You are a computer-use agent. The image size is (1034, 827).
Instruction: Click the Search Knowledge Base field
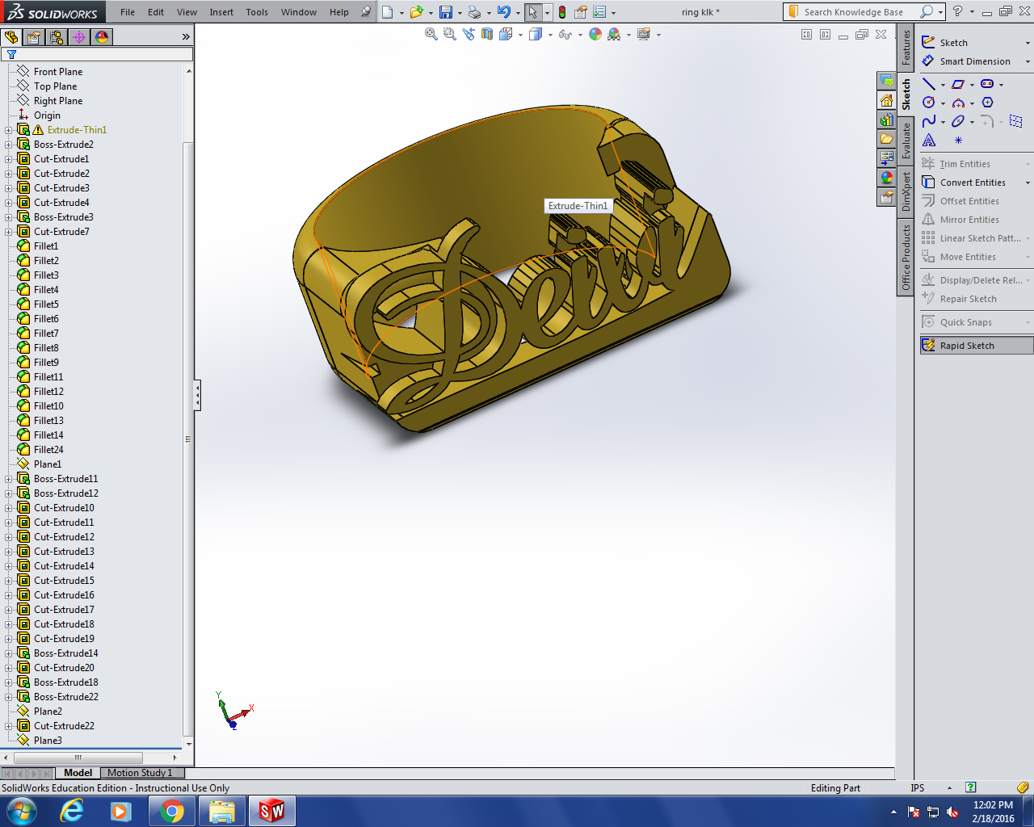[x=853, y=12]
